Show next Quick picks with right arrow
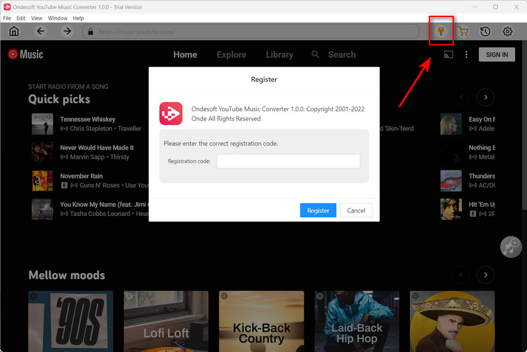Image resolution: width=527 pixels, height=352 pixels. (x=485, y=97)
